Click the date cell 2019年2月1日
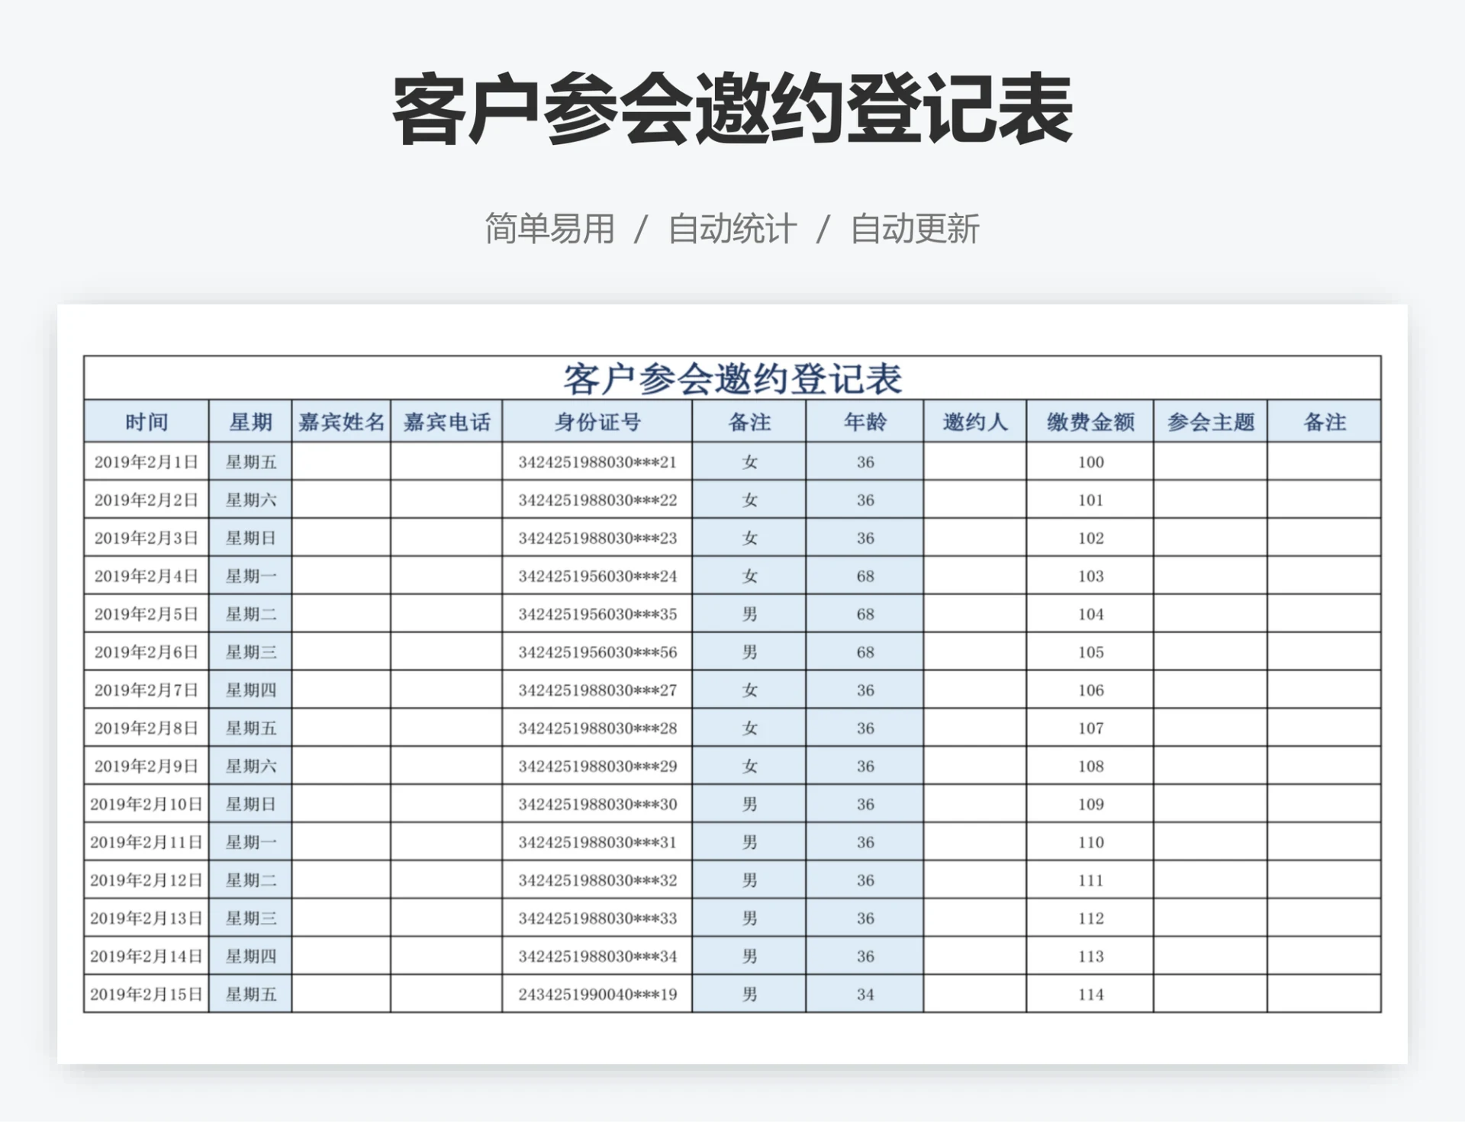The height and width of the screenshot is (1122, 1465). click(x=146, y=461)
